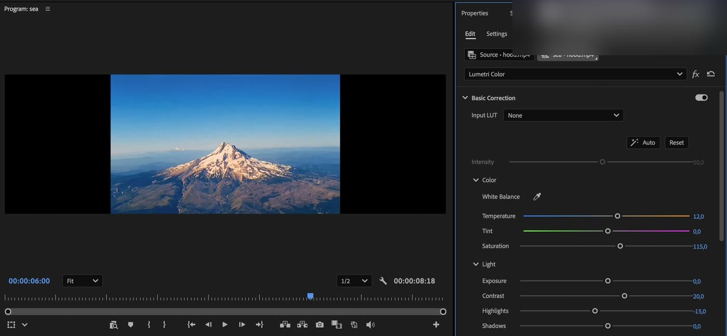Switch to the Properties tab
The height and width of the screenshot is (336, 727).
click(475, 13)
